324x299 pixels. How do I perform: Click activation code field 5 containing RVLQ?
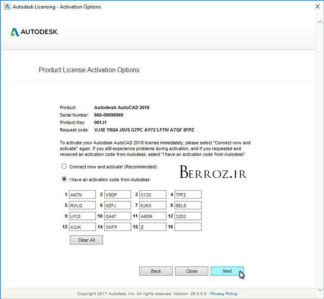point(82,206)
